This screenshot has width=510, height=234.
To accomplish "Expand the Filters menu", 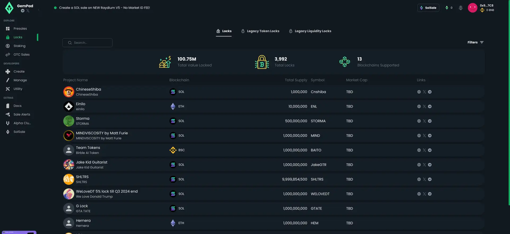I will tap(475, 42).
